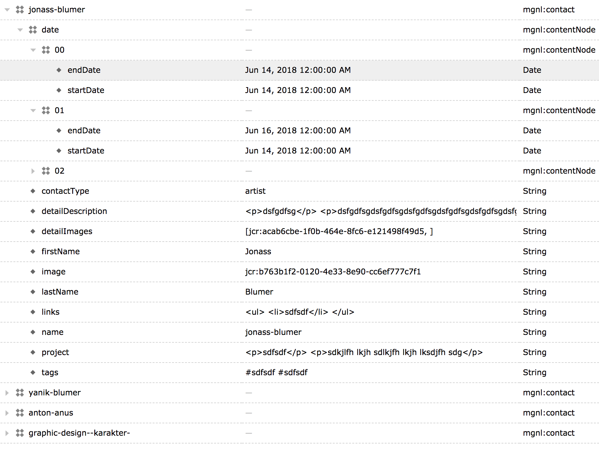Viewport: 599px width, 450px height.
Task: Collapse the 00 content node
Action: click(x=33, y=50)
